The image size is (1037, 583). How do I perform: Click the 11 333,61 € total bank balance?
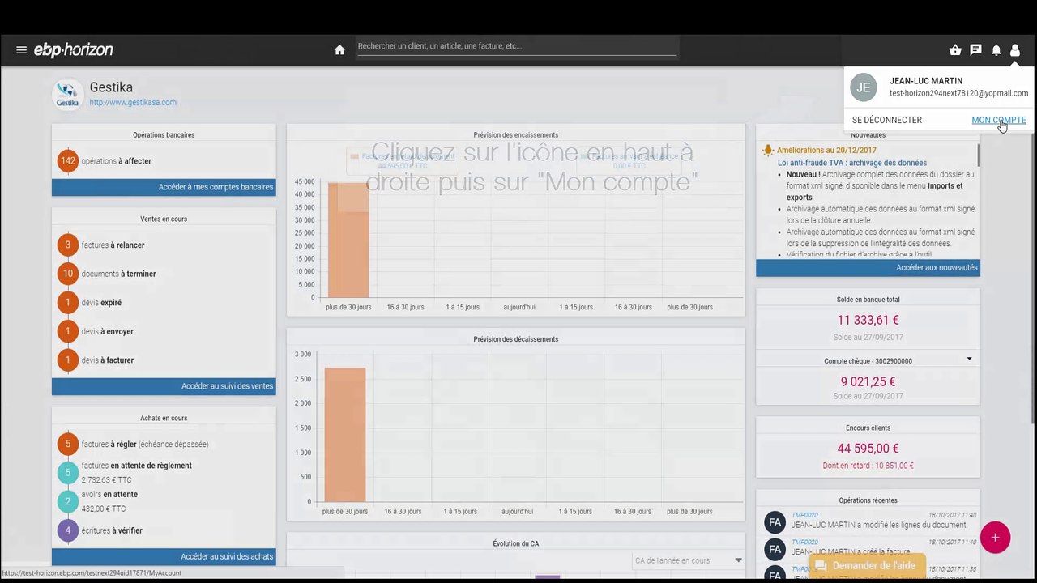[x=868, y=320]
